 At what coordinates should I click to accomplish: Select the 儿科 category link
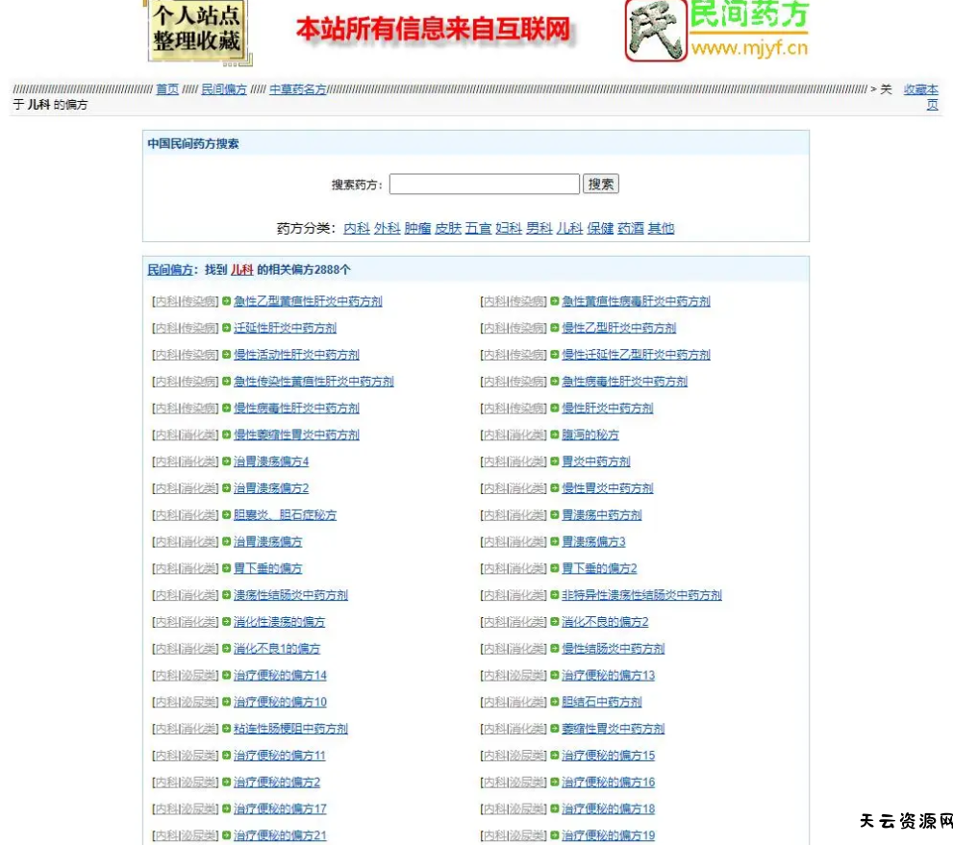click(x=568, y=228)
